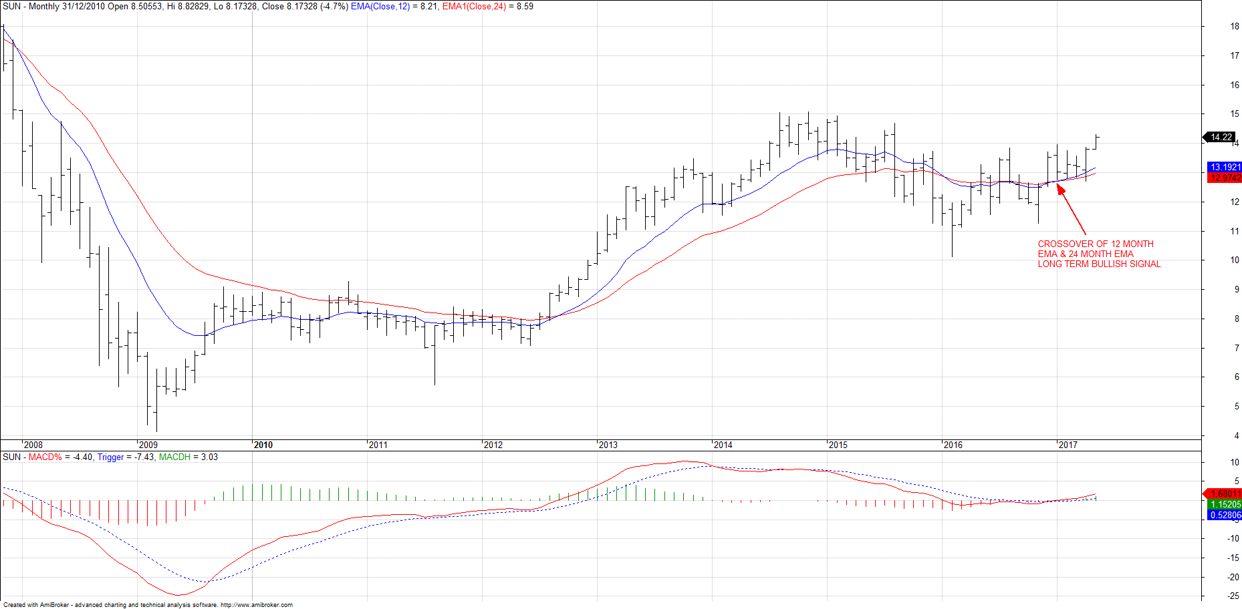Click the http://www.amibroker.com link in the footer
Viewport: 1242px width, 609px height.
(257, 605)
